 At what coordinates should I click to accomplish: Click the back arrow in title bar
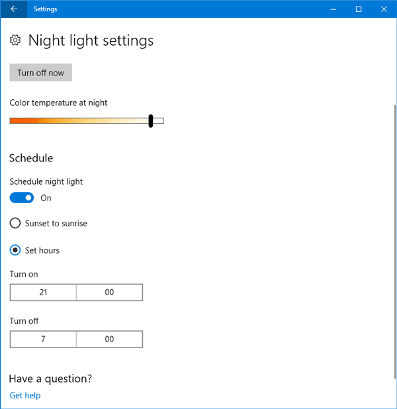coord(14,9)
